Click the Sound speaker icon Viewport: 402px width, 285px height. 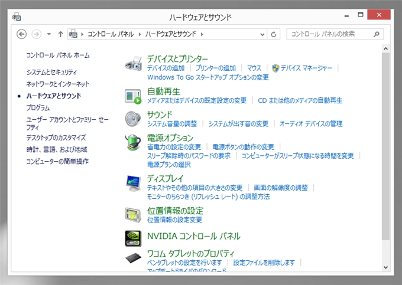(x=133, y=119)
